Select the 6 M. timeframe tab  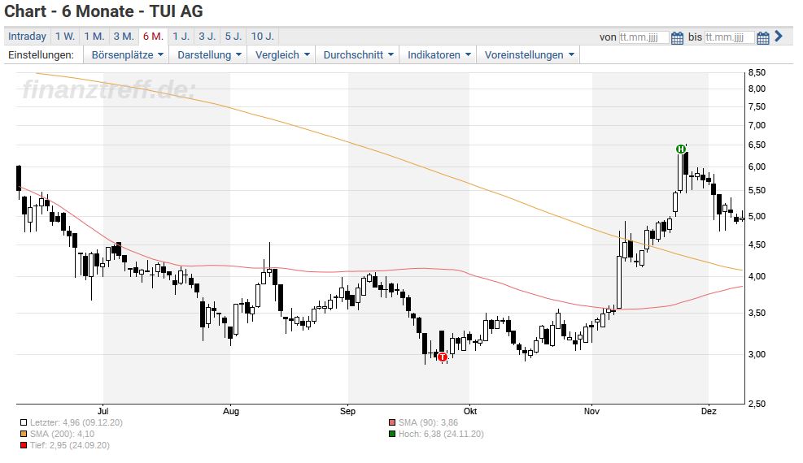click(x=153, y=37)
